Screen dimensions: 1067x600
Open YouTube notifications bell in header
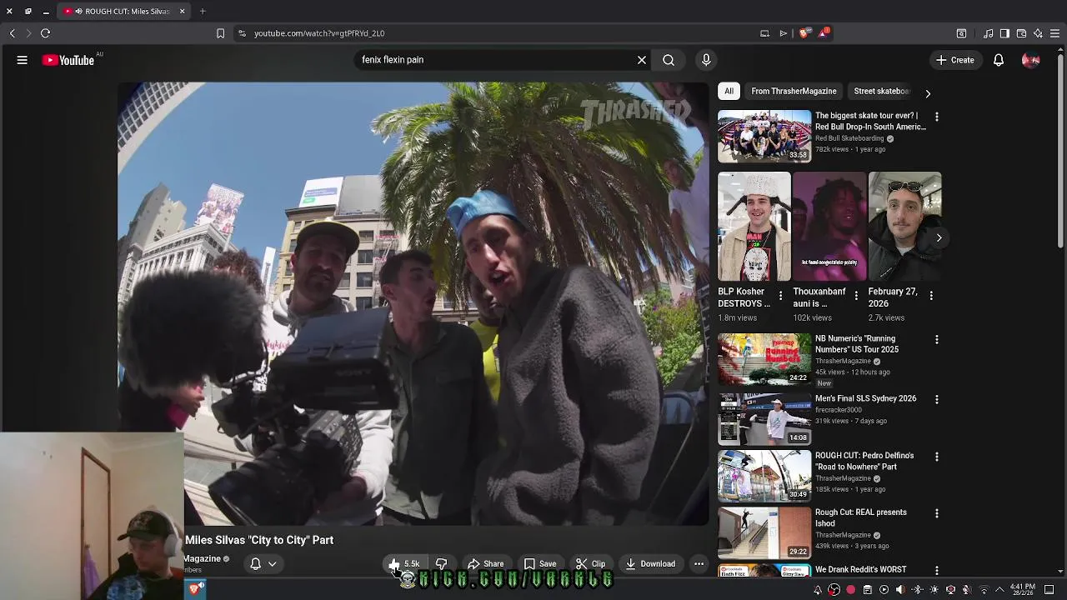pyautogui.click(x=999, y=60)
